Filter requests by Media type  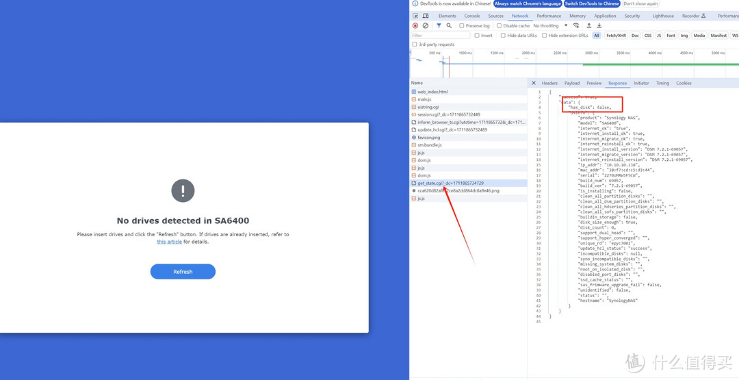[x=699, y=36]
